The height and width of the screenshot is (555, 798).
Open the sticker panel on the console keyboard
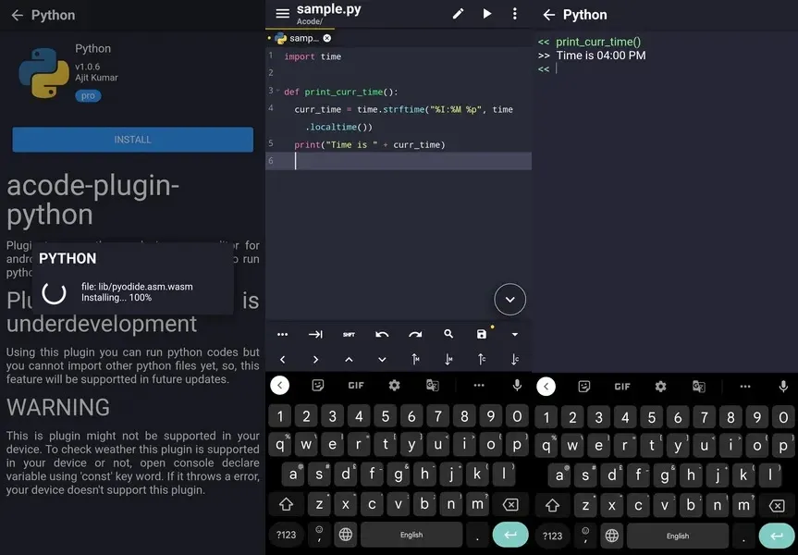pos(584,387)
